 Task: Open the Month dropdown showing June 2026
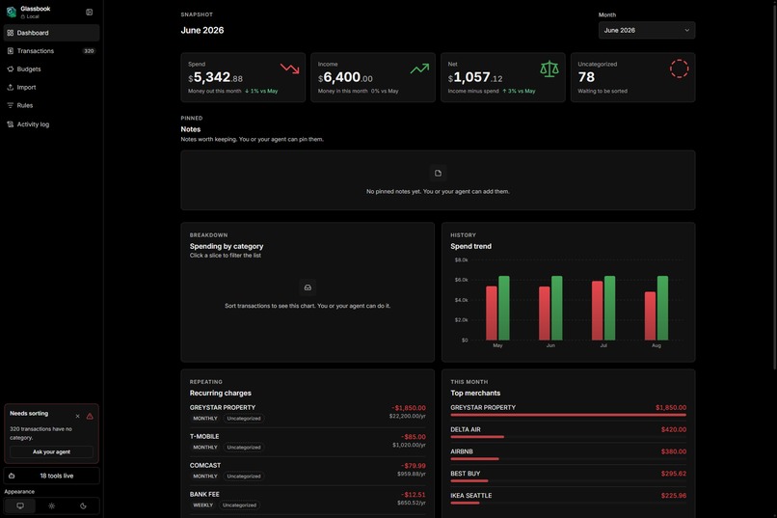tap(647, 30)
